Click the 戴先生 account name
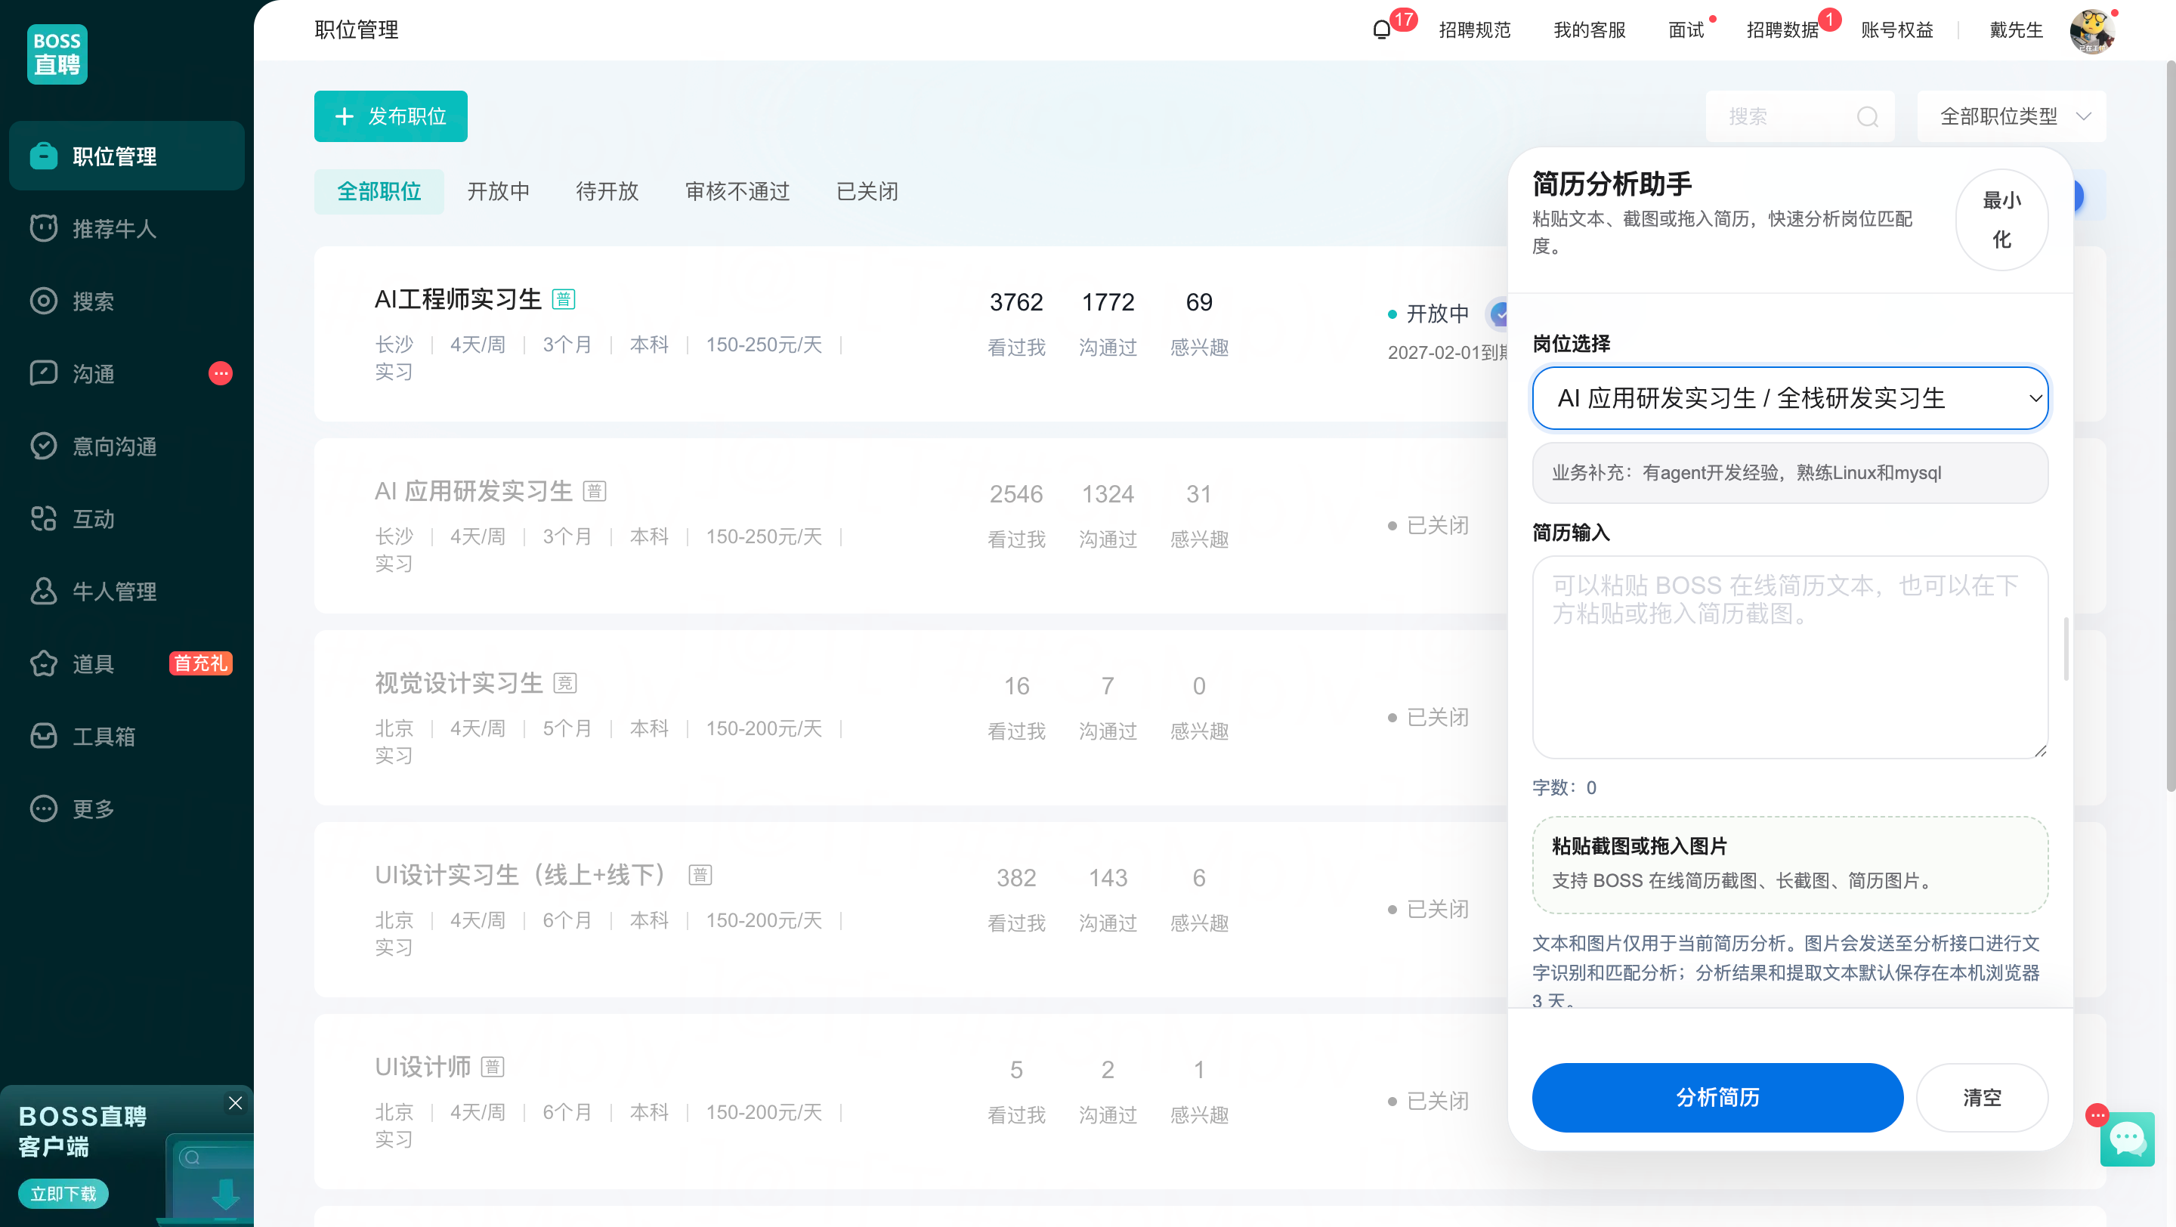The image size is (2176, 1227). pos(2016,30)
